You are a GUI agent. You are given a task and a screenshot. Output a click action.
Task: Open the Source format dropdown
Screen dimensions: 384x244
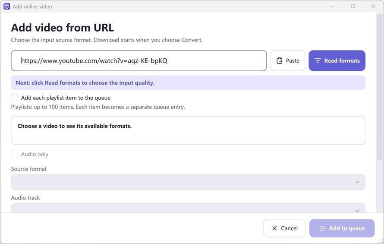(x=188, y=182)
